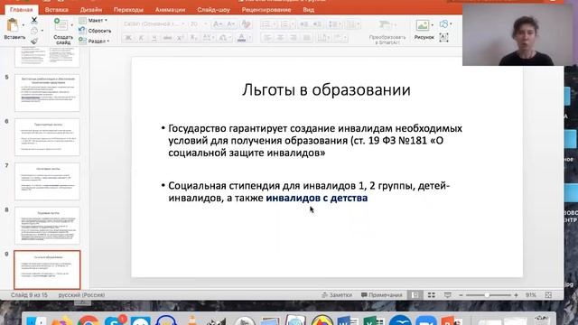578x325 pixels.
Task: Switch to the Дизайн tab
Action: [91, 10]
